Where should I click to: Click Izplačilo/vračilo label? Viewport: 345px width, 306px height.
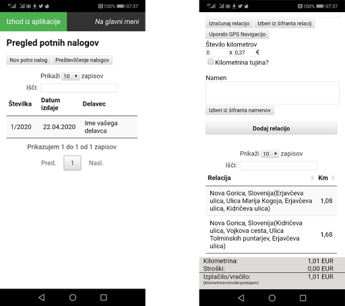227,277
